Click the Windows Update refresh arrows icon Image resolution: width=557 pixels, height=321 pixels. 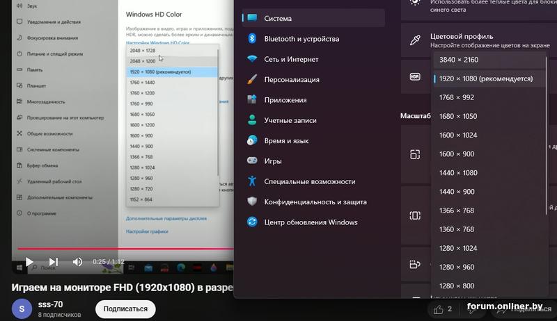(252, 222)
